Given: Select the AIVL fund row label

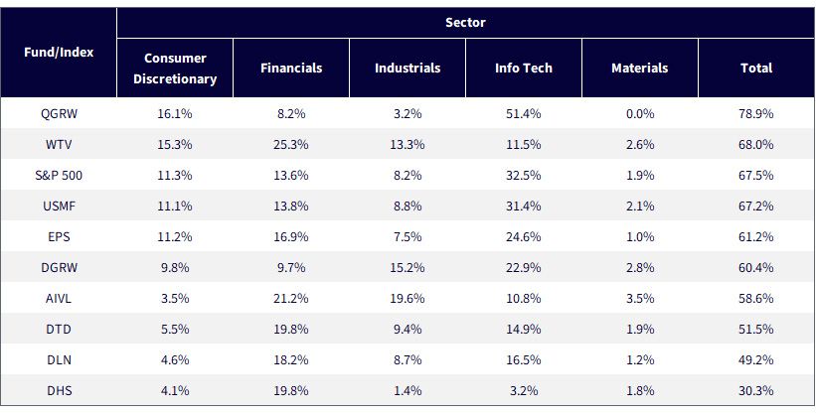Looking at the screenshot, I should [x=59, y=299].
